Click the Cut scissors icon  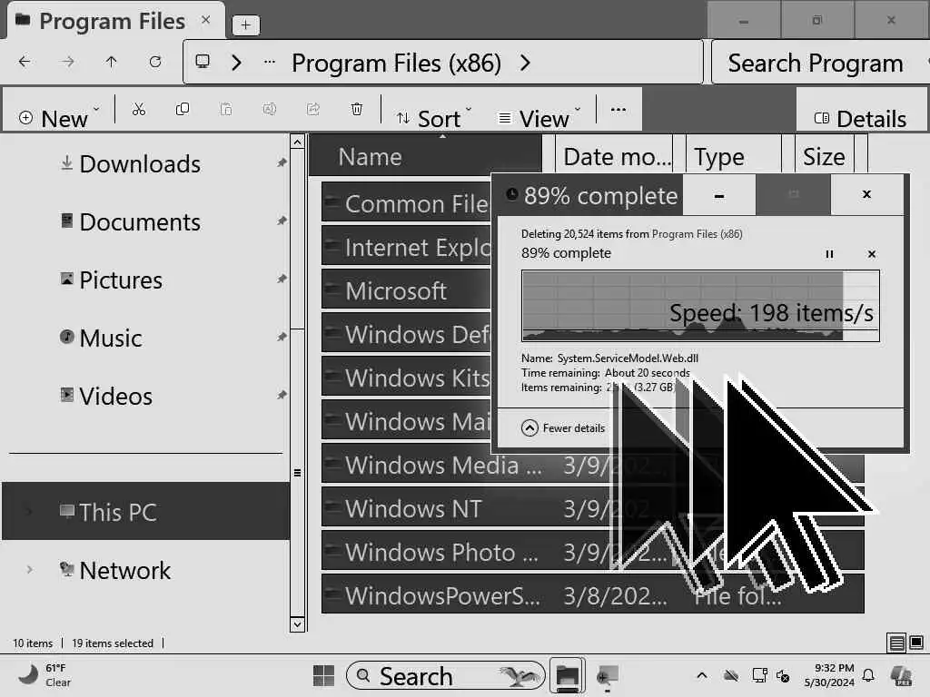[138, 109]
